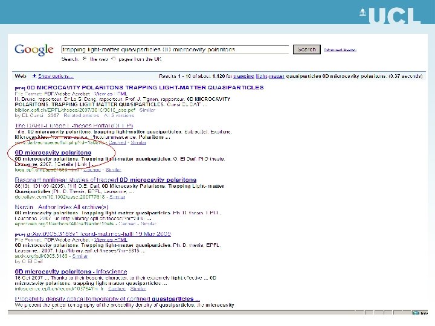
Task: Click Similar link for the doi.wiley.com result
Action: point(117,197)
